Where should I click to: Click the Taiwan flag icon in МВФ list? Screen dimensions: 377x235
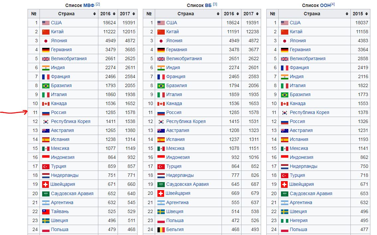coord(46,212)
